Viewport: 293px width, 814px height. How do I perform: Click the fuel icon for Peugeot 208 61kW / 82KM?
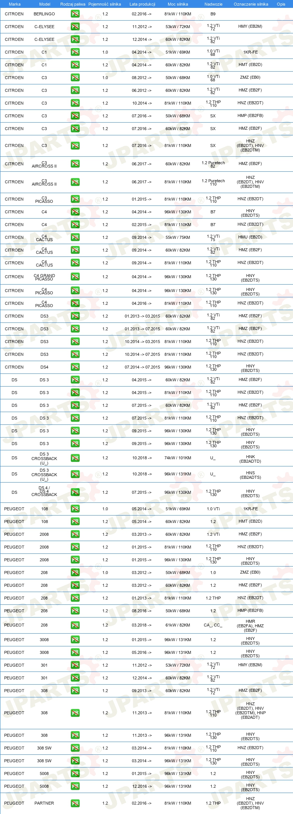coord(75,625)
